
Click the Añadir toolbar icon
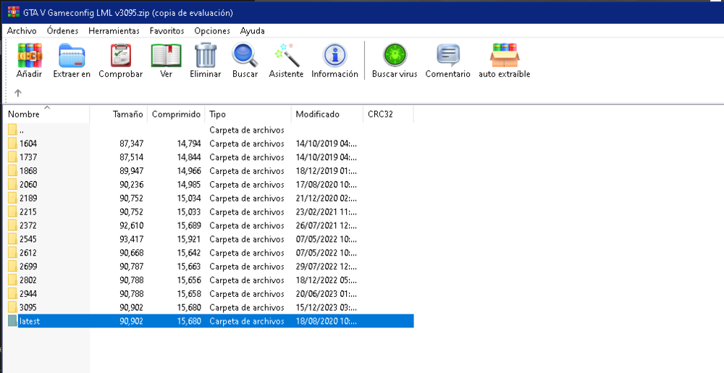coord(30,55)
